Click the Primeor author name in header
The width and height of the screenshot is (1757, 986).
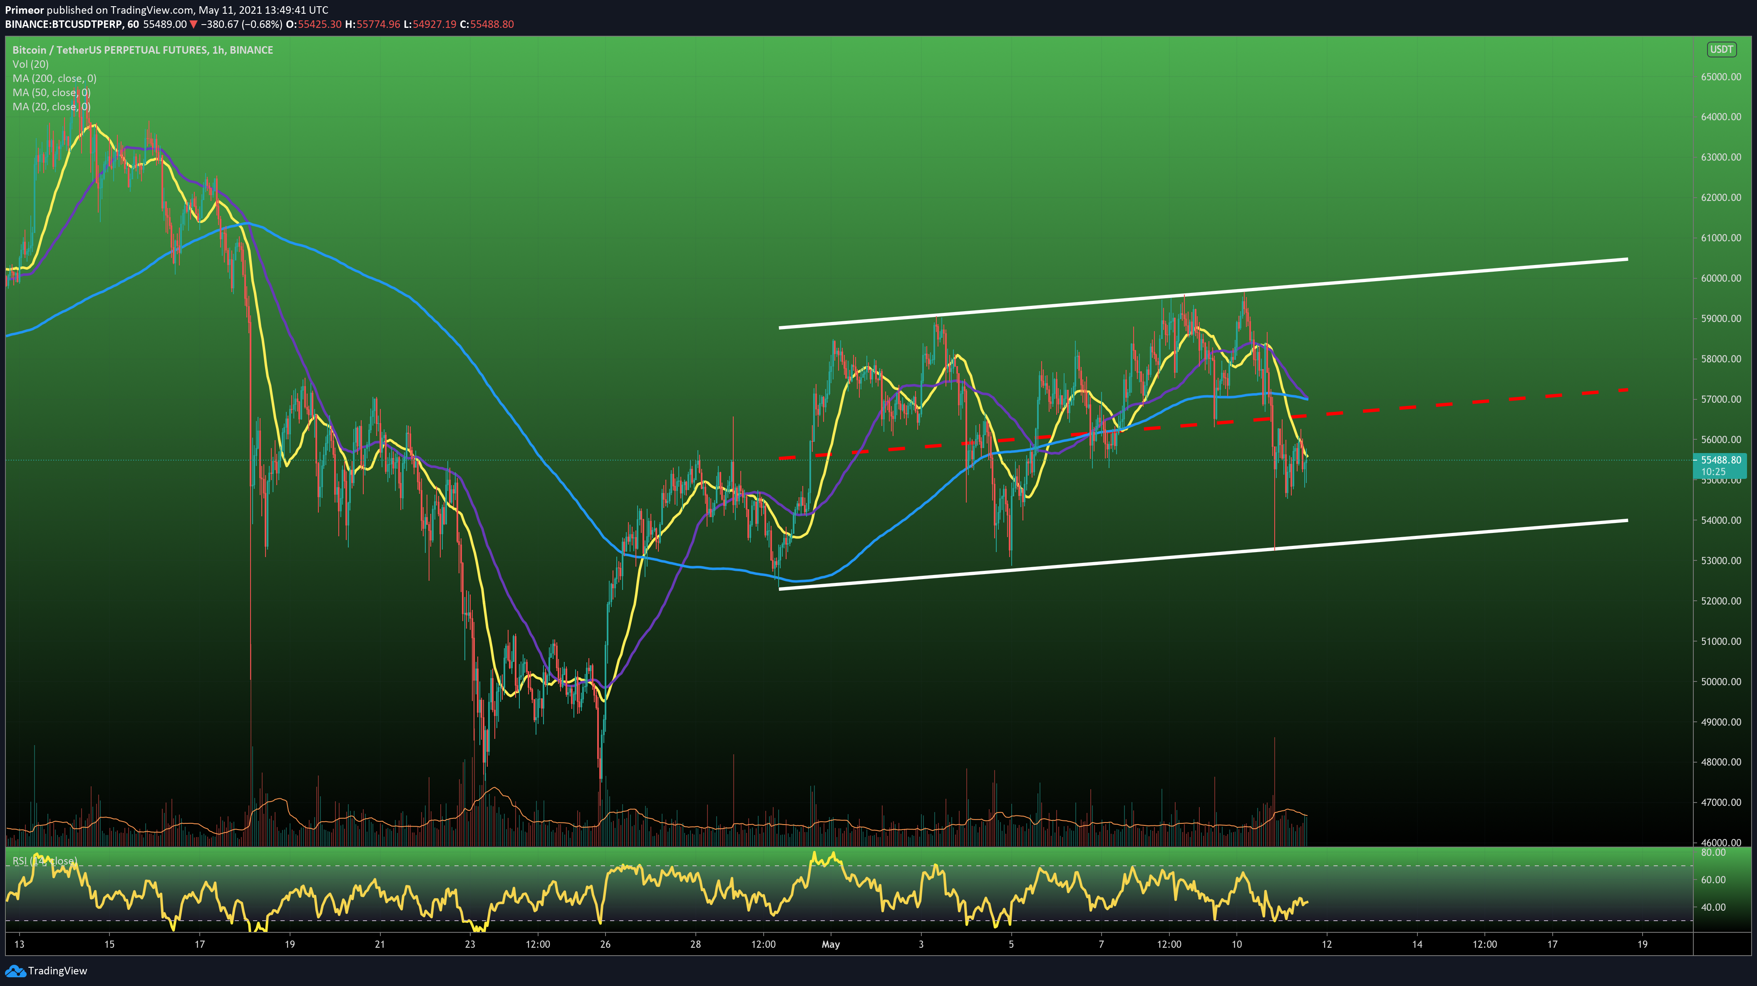click(x=25, y=10)
